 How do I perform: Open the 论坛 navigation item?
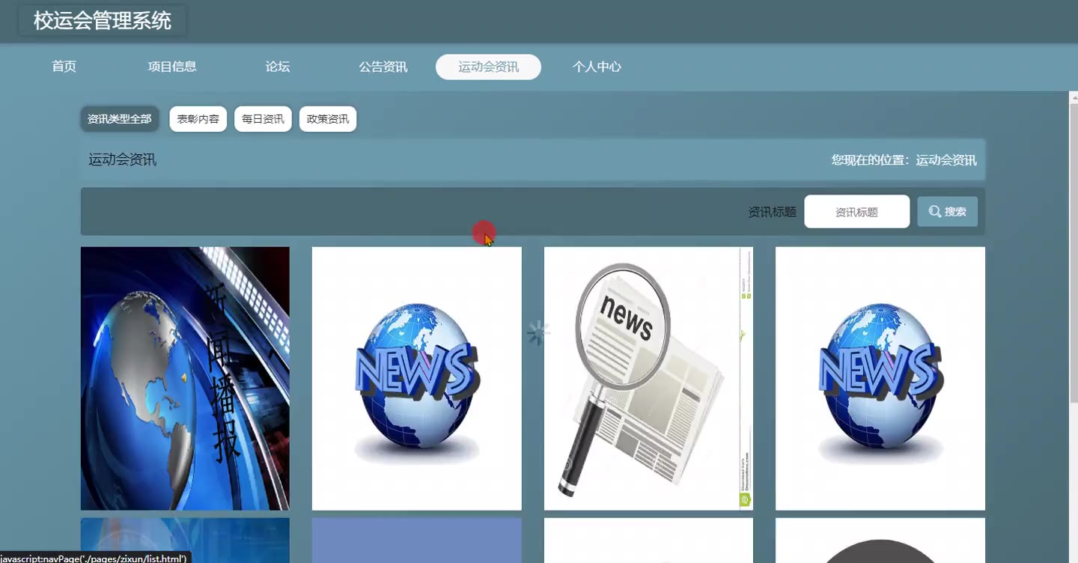[x=278, y=67]
